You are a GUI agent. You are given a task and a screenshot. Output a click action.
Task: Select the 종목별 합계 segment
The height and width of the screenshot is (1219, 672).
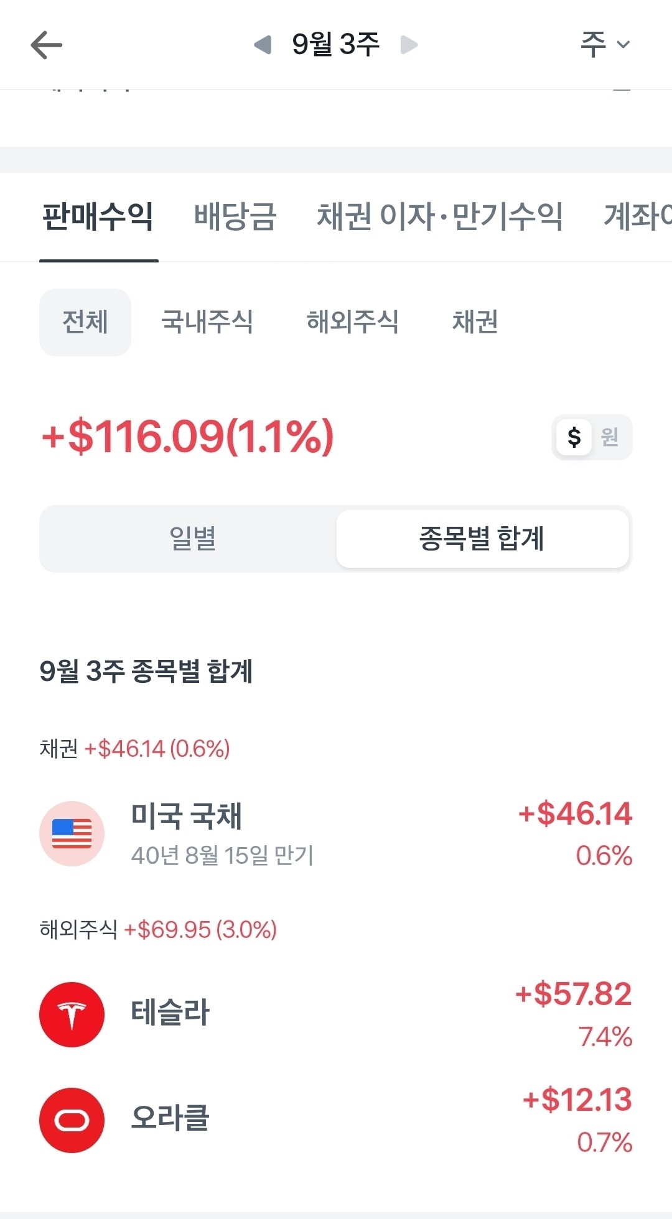click(482, 539)
